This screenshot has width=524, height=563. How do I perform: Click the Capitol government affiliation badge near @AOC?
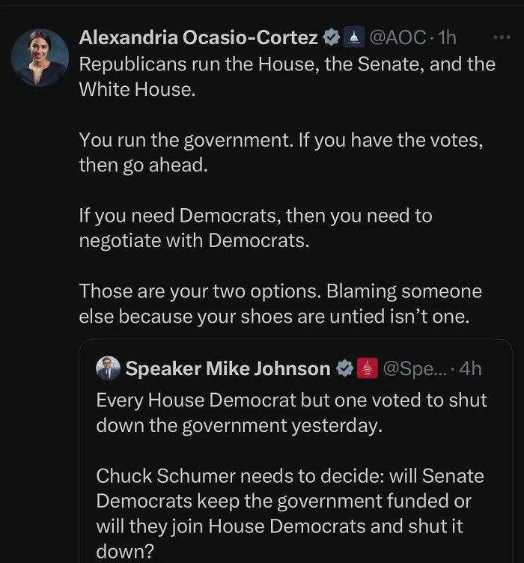coord(354,37)
